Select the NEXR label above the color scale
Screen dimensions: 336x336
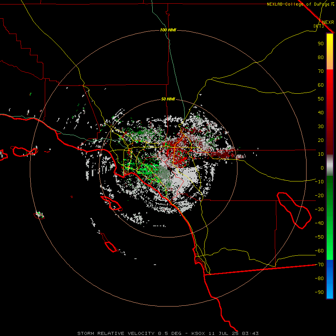tap(328, 22)
